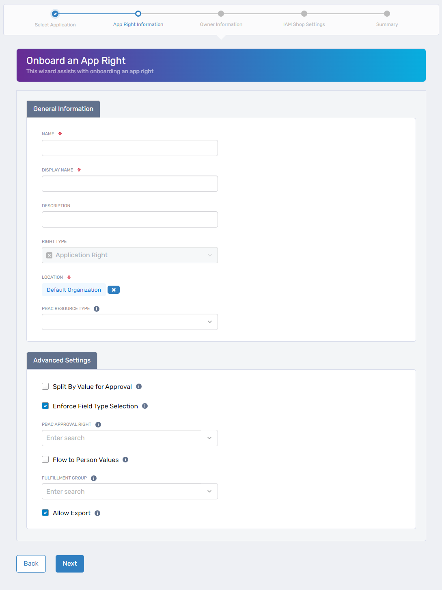This screenshot has width=442, height=590.
Task: Click into the Display Name field
Action: coord(130,184)
